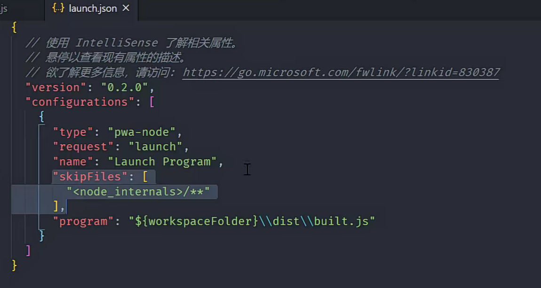Click the JSON file icon on the launch.json tab
Viewport: 541px width, 288px height.
tap(58, 8)
